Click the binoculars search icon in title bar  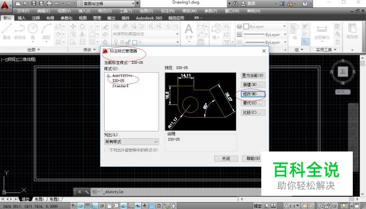click(x=235, y=4)
